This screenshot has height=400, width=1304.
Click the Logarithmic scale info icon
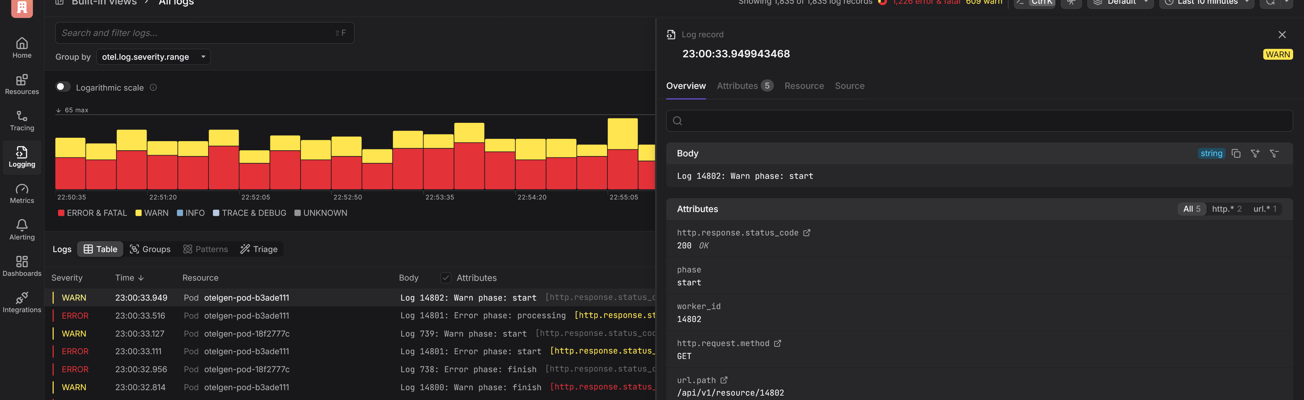pos(153,88)
